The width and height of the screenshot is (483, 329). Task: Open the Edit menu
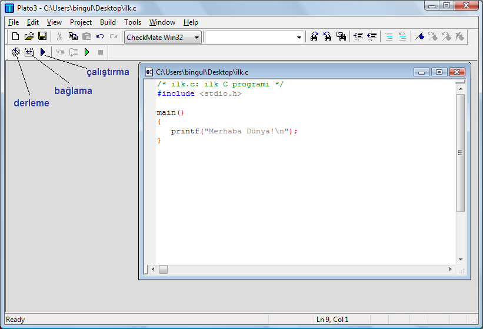coord(33,22)
